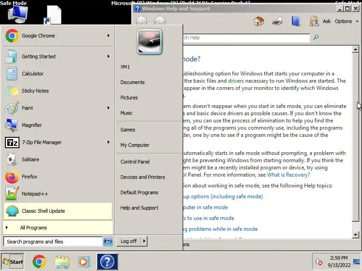Click the Getting Started icon
Viewport: 362px width, 271px height.
11,56
